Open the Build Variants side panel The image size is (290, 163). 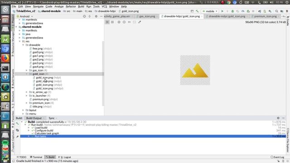[13, 78]
